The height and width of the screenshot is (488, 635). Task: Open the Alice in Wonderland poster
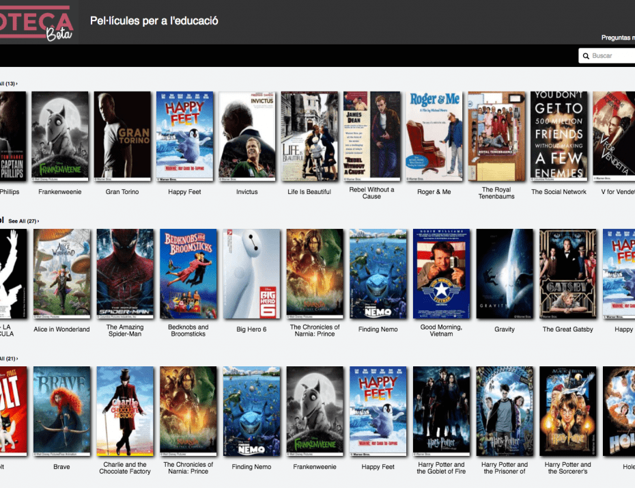(62, 273)
